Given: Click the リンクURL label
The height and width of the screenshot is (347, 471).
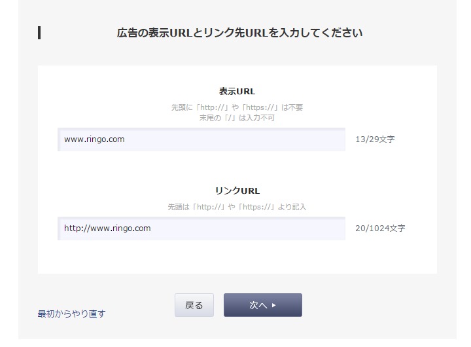Looking at the screenshot, I should (x=237, y=191).
